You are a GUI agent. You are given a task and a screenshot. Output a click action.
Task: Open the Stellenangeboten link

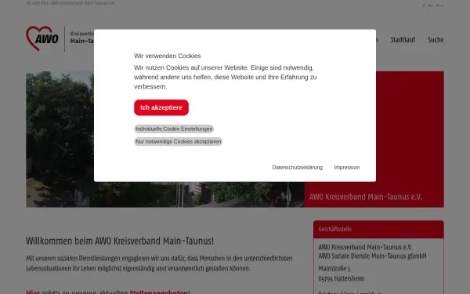pos(158,292)
